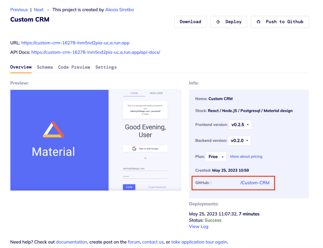Image resolution: width=323 pixels, height=248 pixels.
Task: Click the stack text React / Node.JS
Action: click(222, 111)
